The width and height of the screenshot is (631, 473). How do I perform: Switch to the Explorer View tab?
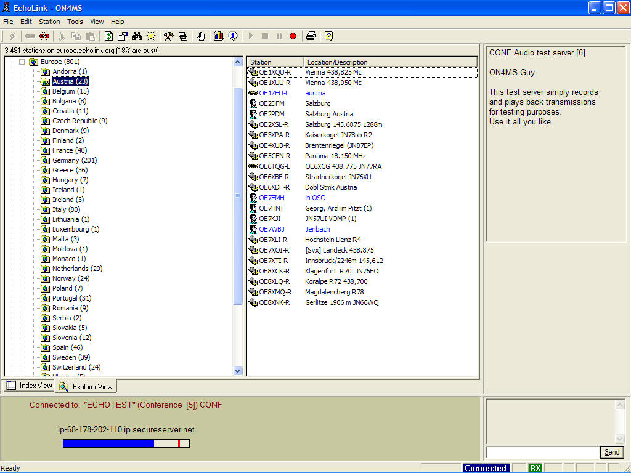pos(86,387)
